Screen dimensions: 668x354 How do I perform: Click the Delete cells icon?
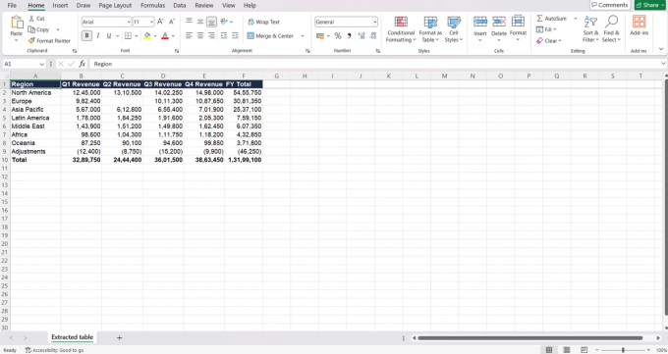tap(499, 22)
